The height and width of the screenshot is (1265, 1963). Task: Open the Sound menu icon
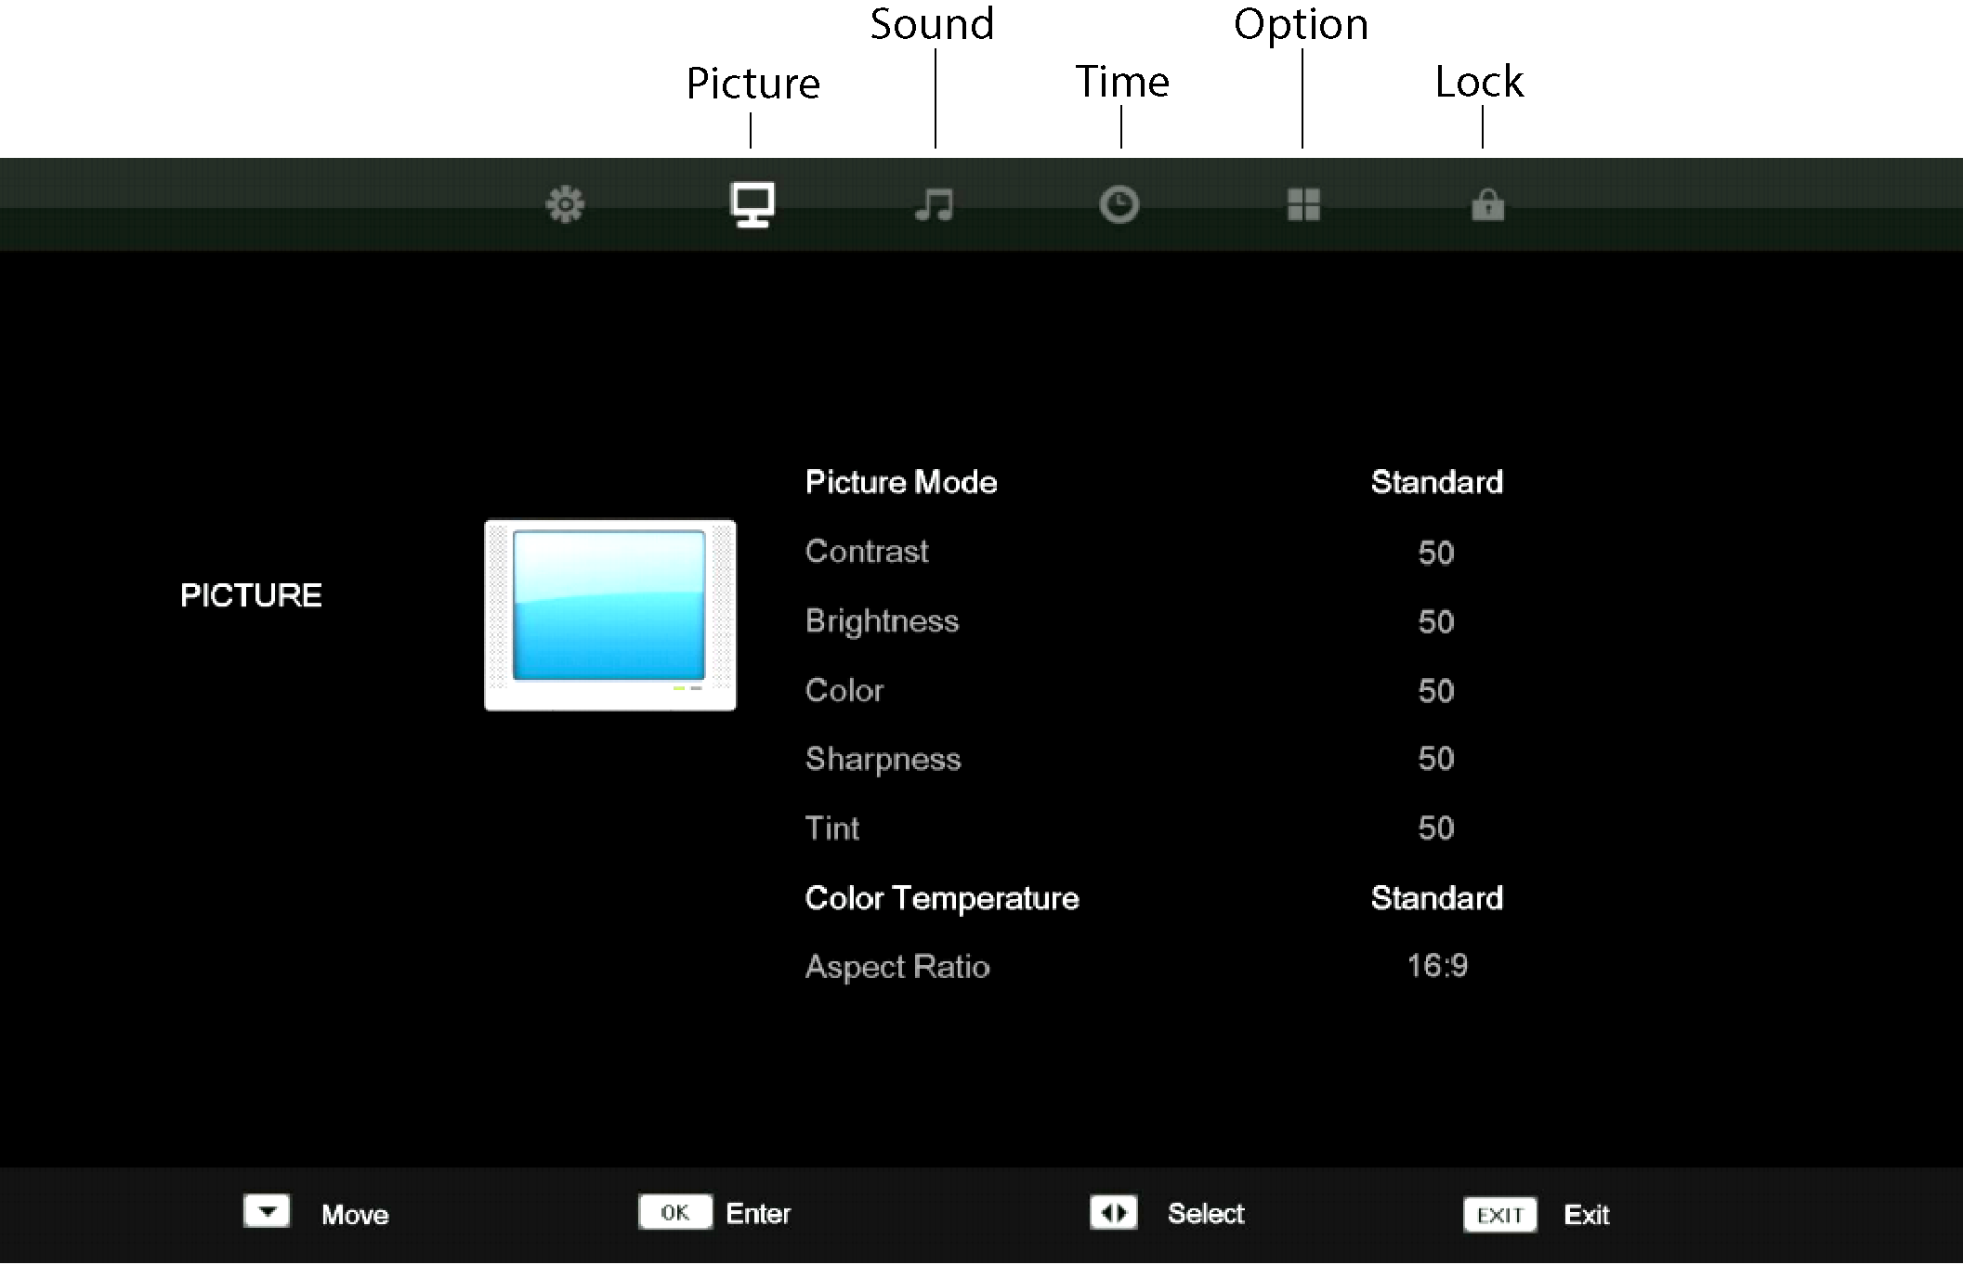coord(934,204)
